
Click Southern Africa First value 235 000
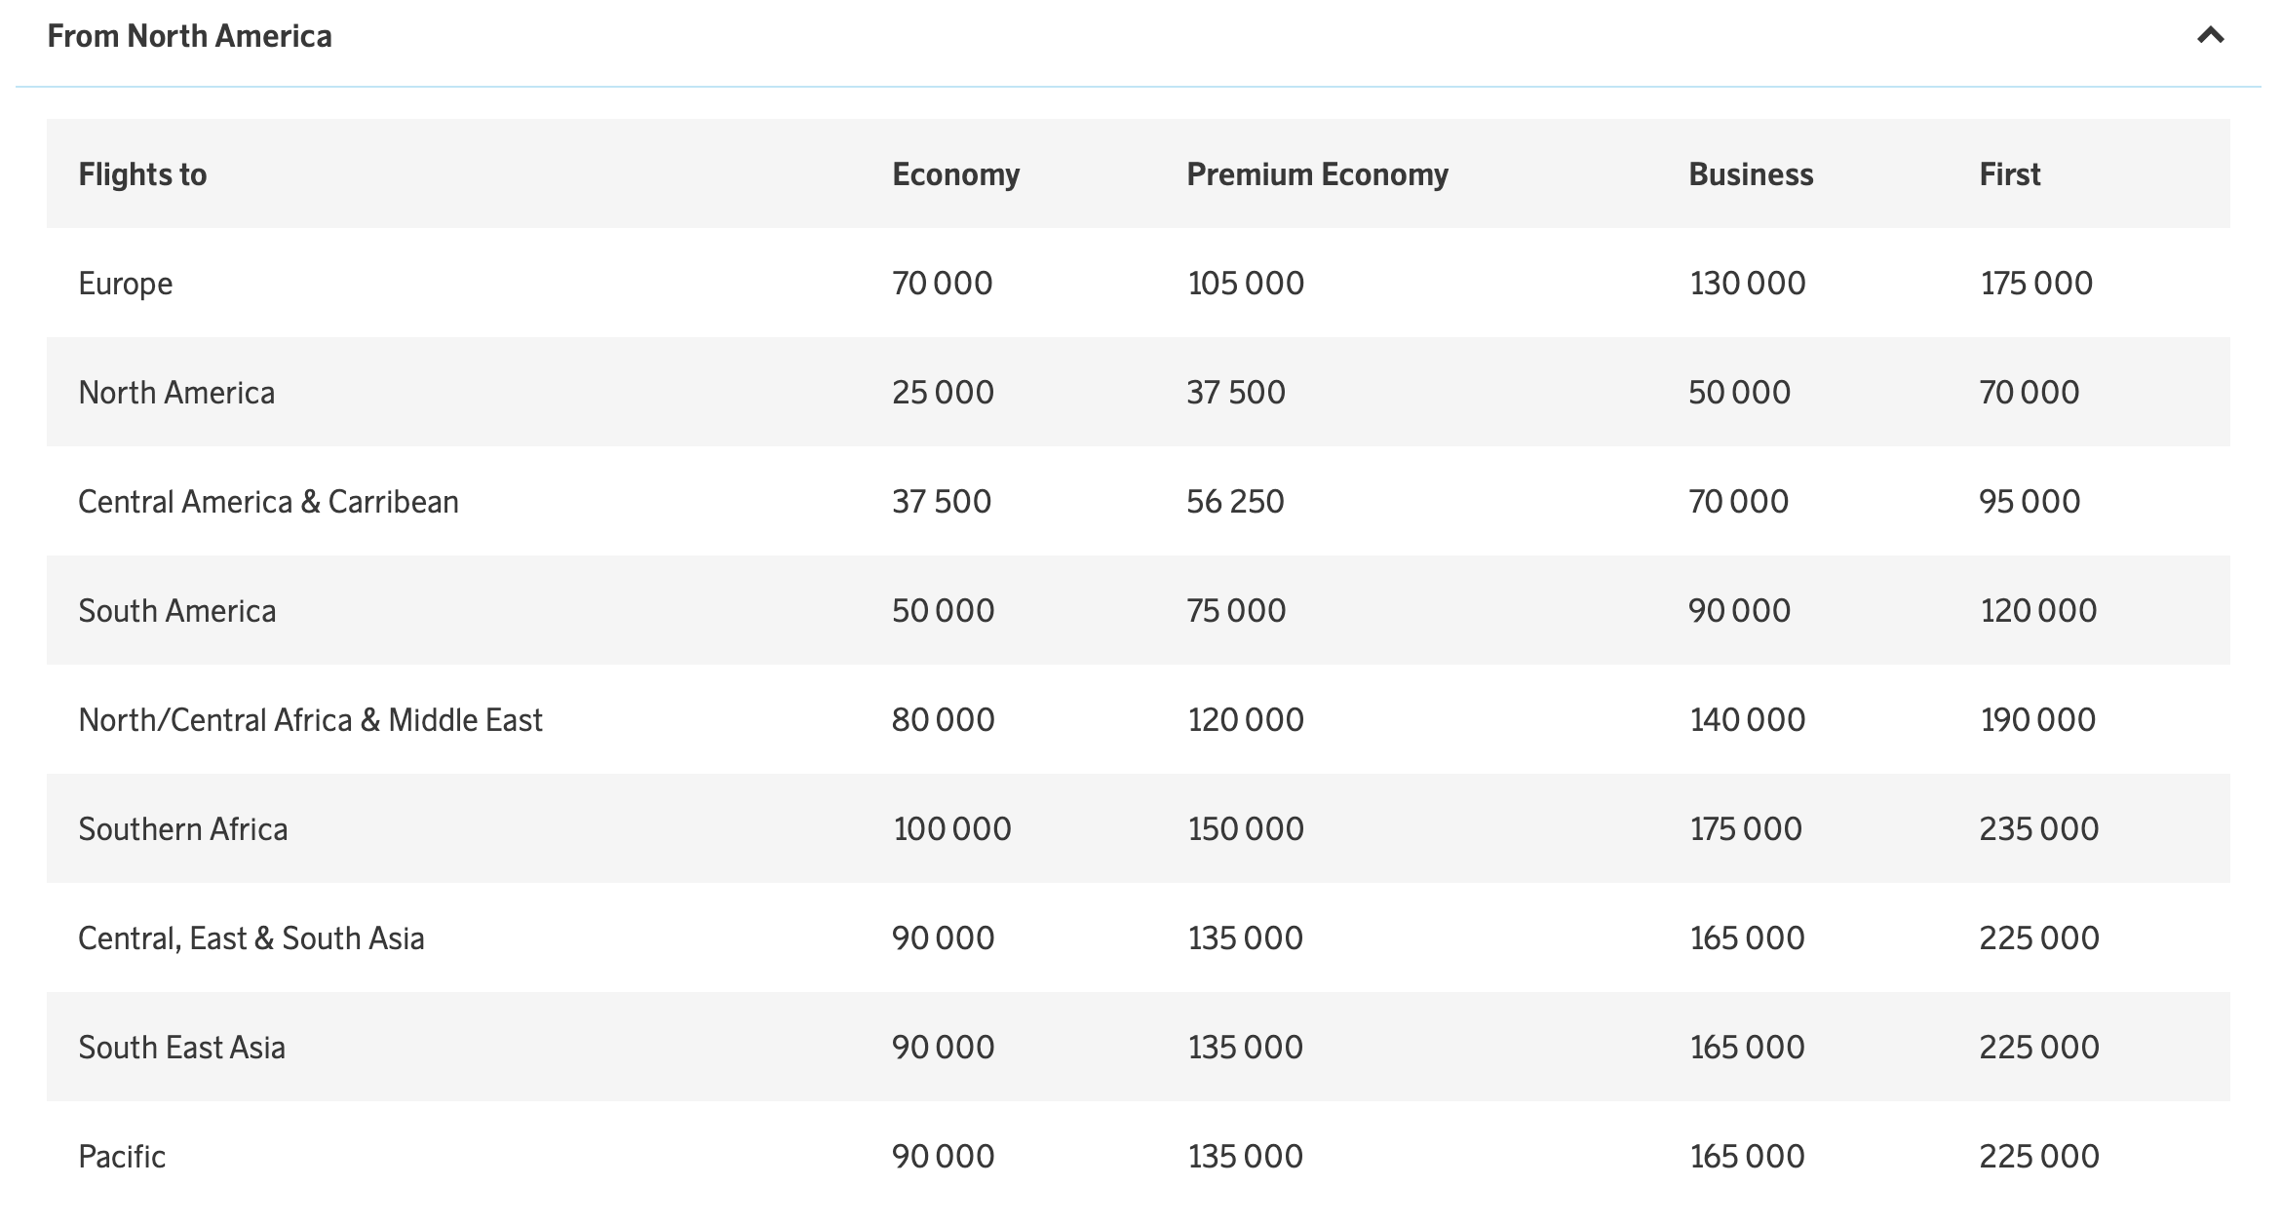point(2038,829)
